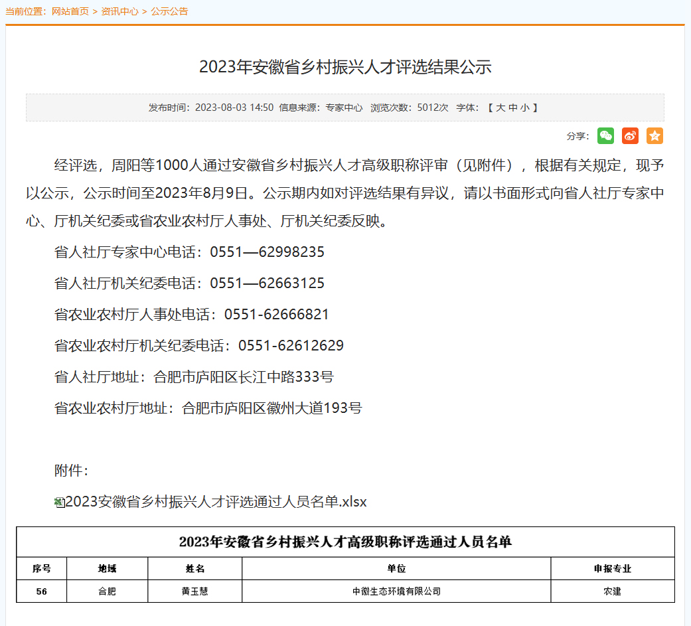691x626 pixels.
Task: Select the 申报专业 column header
Action: (612, 569)
